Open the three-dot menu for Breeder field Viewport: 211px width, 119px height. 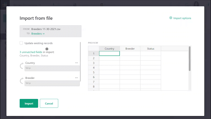[x=76, y=78]
